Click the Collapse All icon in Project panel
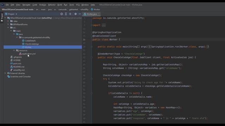Image resolution: width=225 pixels, height=126 pixels. (x=70, y=14)
